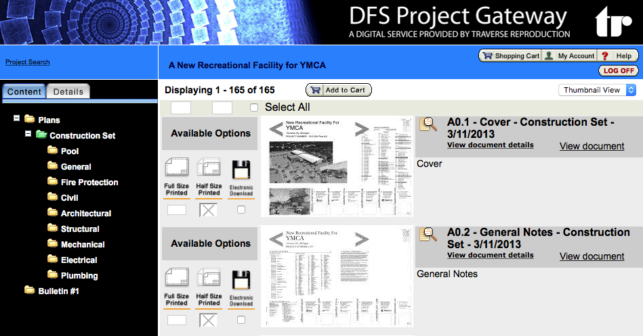The height and width of the screenshot is (336, 643).
Task: Click the Civil folder icon
Action: point(52,197)
